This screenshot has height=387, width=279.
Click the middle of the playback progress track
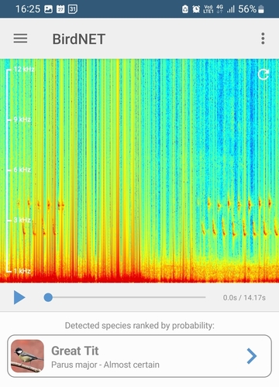[x=126, y=297]
